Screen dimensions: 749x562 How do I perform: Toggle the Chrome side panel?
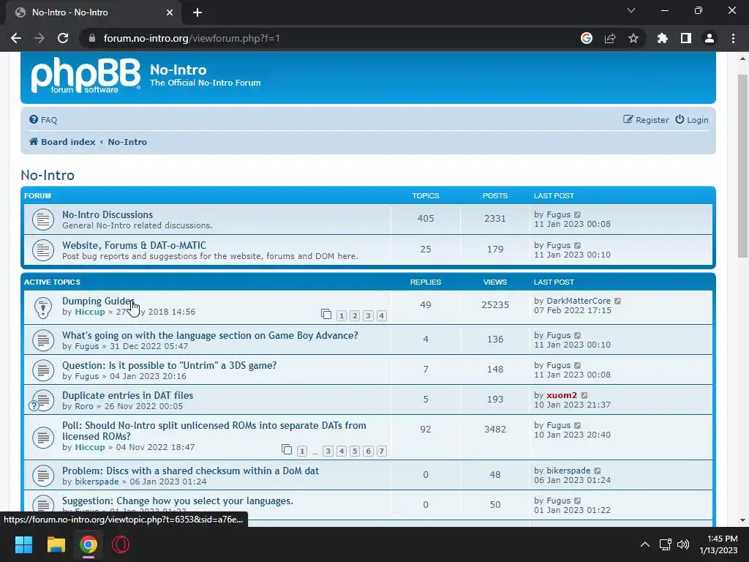(686, 38)
